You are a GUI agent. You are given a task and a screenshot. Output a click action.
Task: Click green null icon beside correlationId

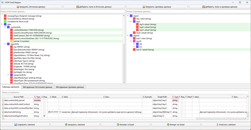coord(5,21)
